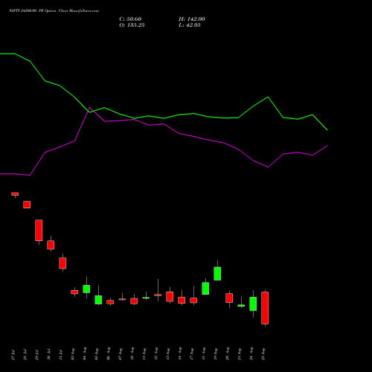Screen dimensions: 372x372
Task: Select the high value H: 142.00
Action: [x=192, y=19]
